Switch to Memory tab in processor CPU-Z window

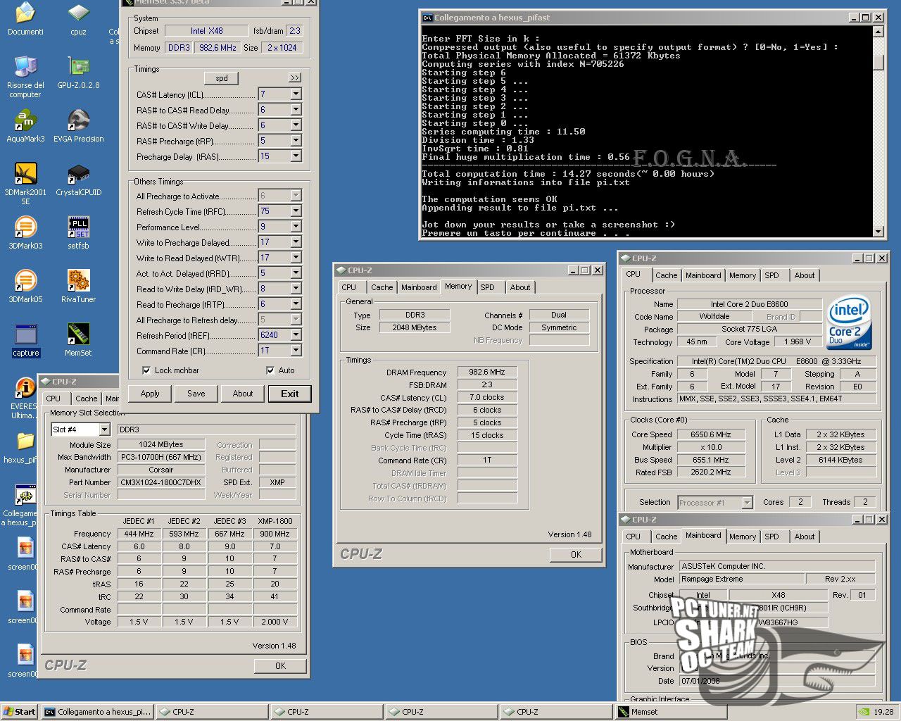point(743,275)
